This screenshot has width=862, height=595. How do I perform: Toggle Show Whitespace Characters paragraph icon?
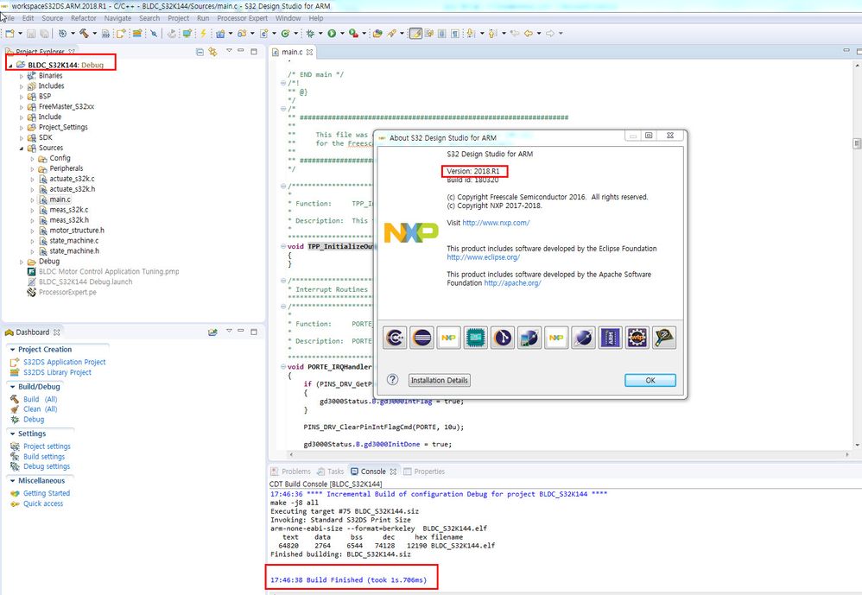click(454, 34)
